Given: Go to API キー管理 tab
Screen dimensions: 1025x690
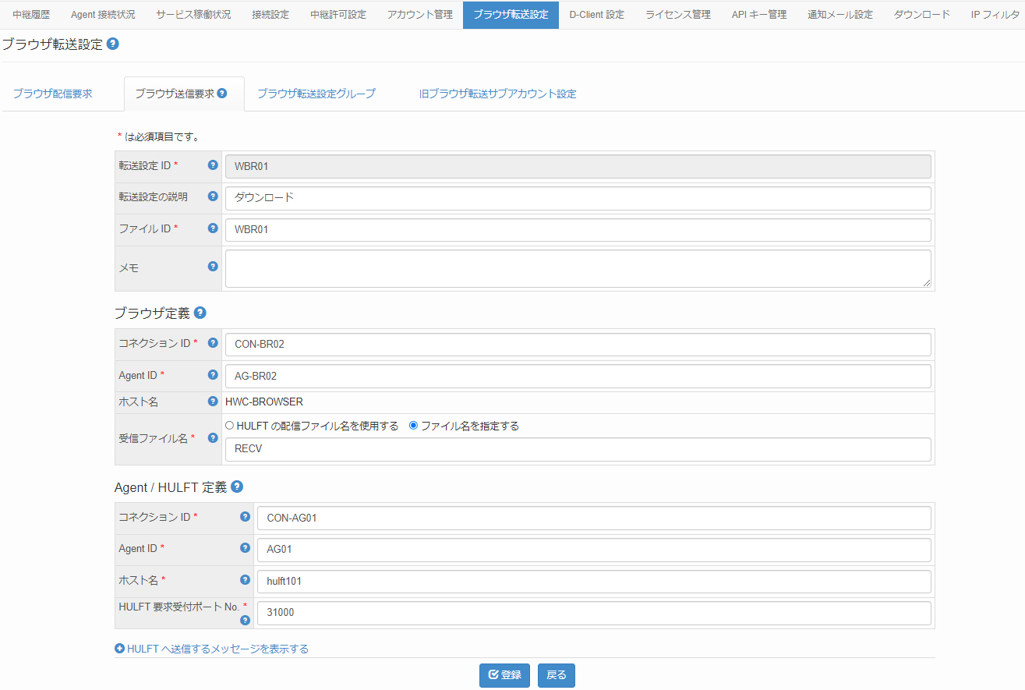Looking at the screenshot, I should [759, 15].
